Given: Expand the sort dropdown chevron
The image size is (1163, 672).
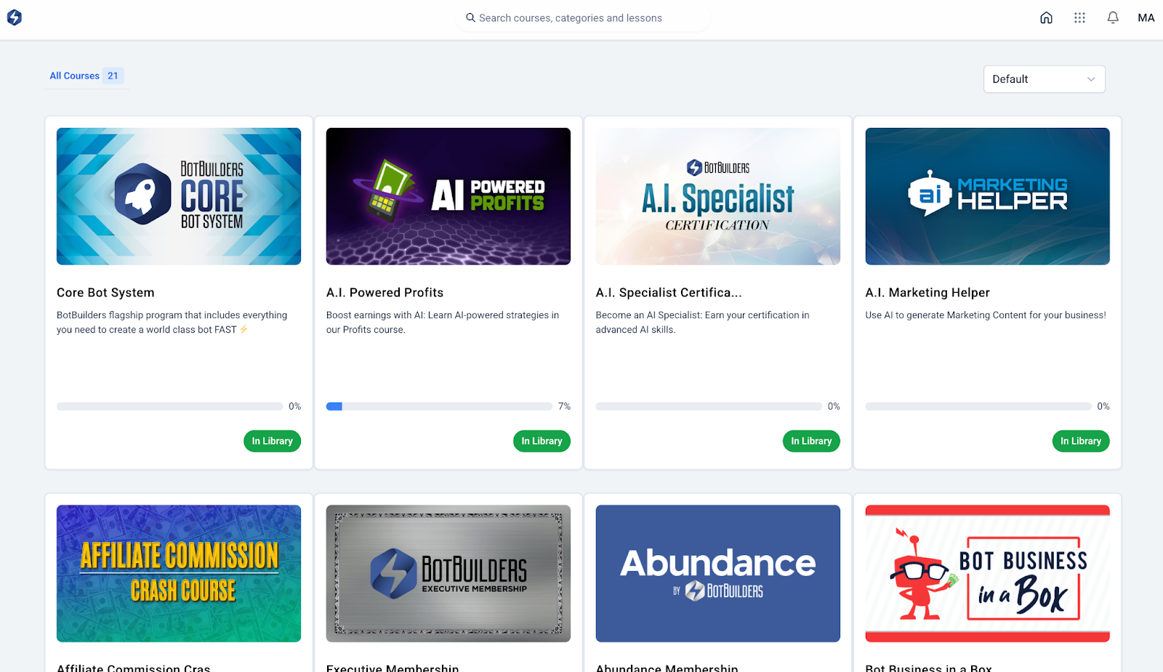Looking at the screenshot, I should tap(1091, 79).
